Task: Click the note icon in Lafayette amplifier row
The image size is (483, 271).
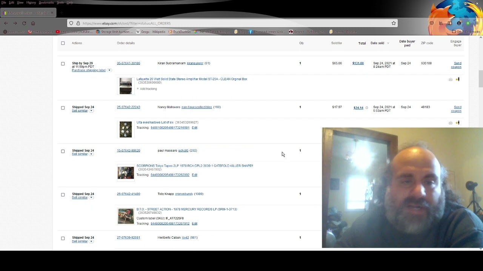Action: click(451, 79)
